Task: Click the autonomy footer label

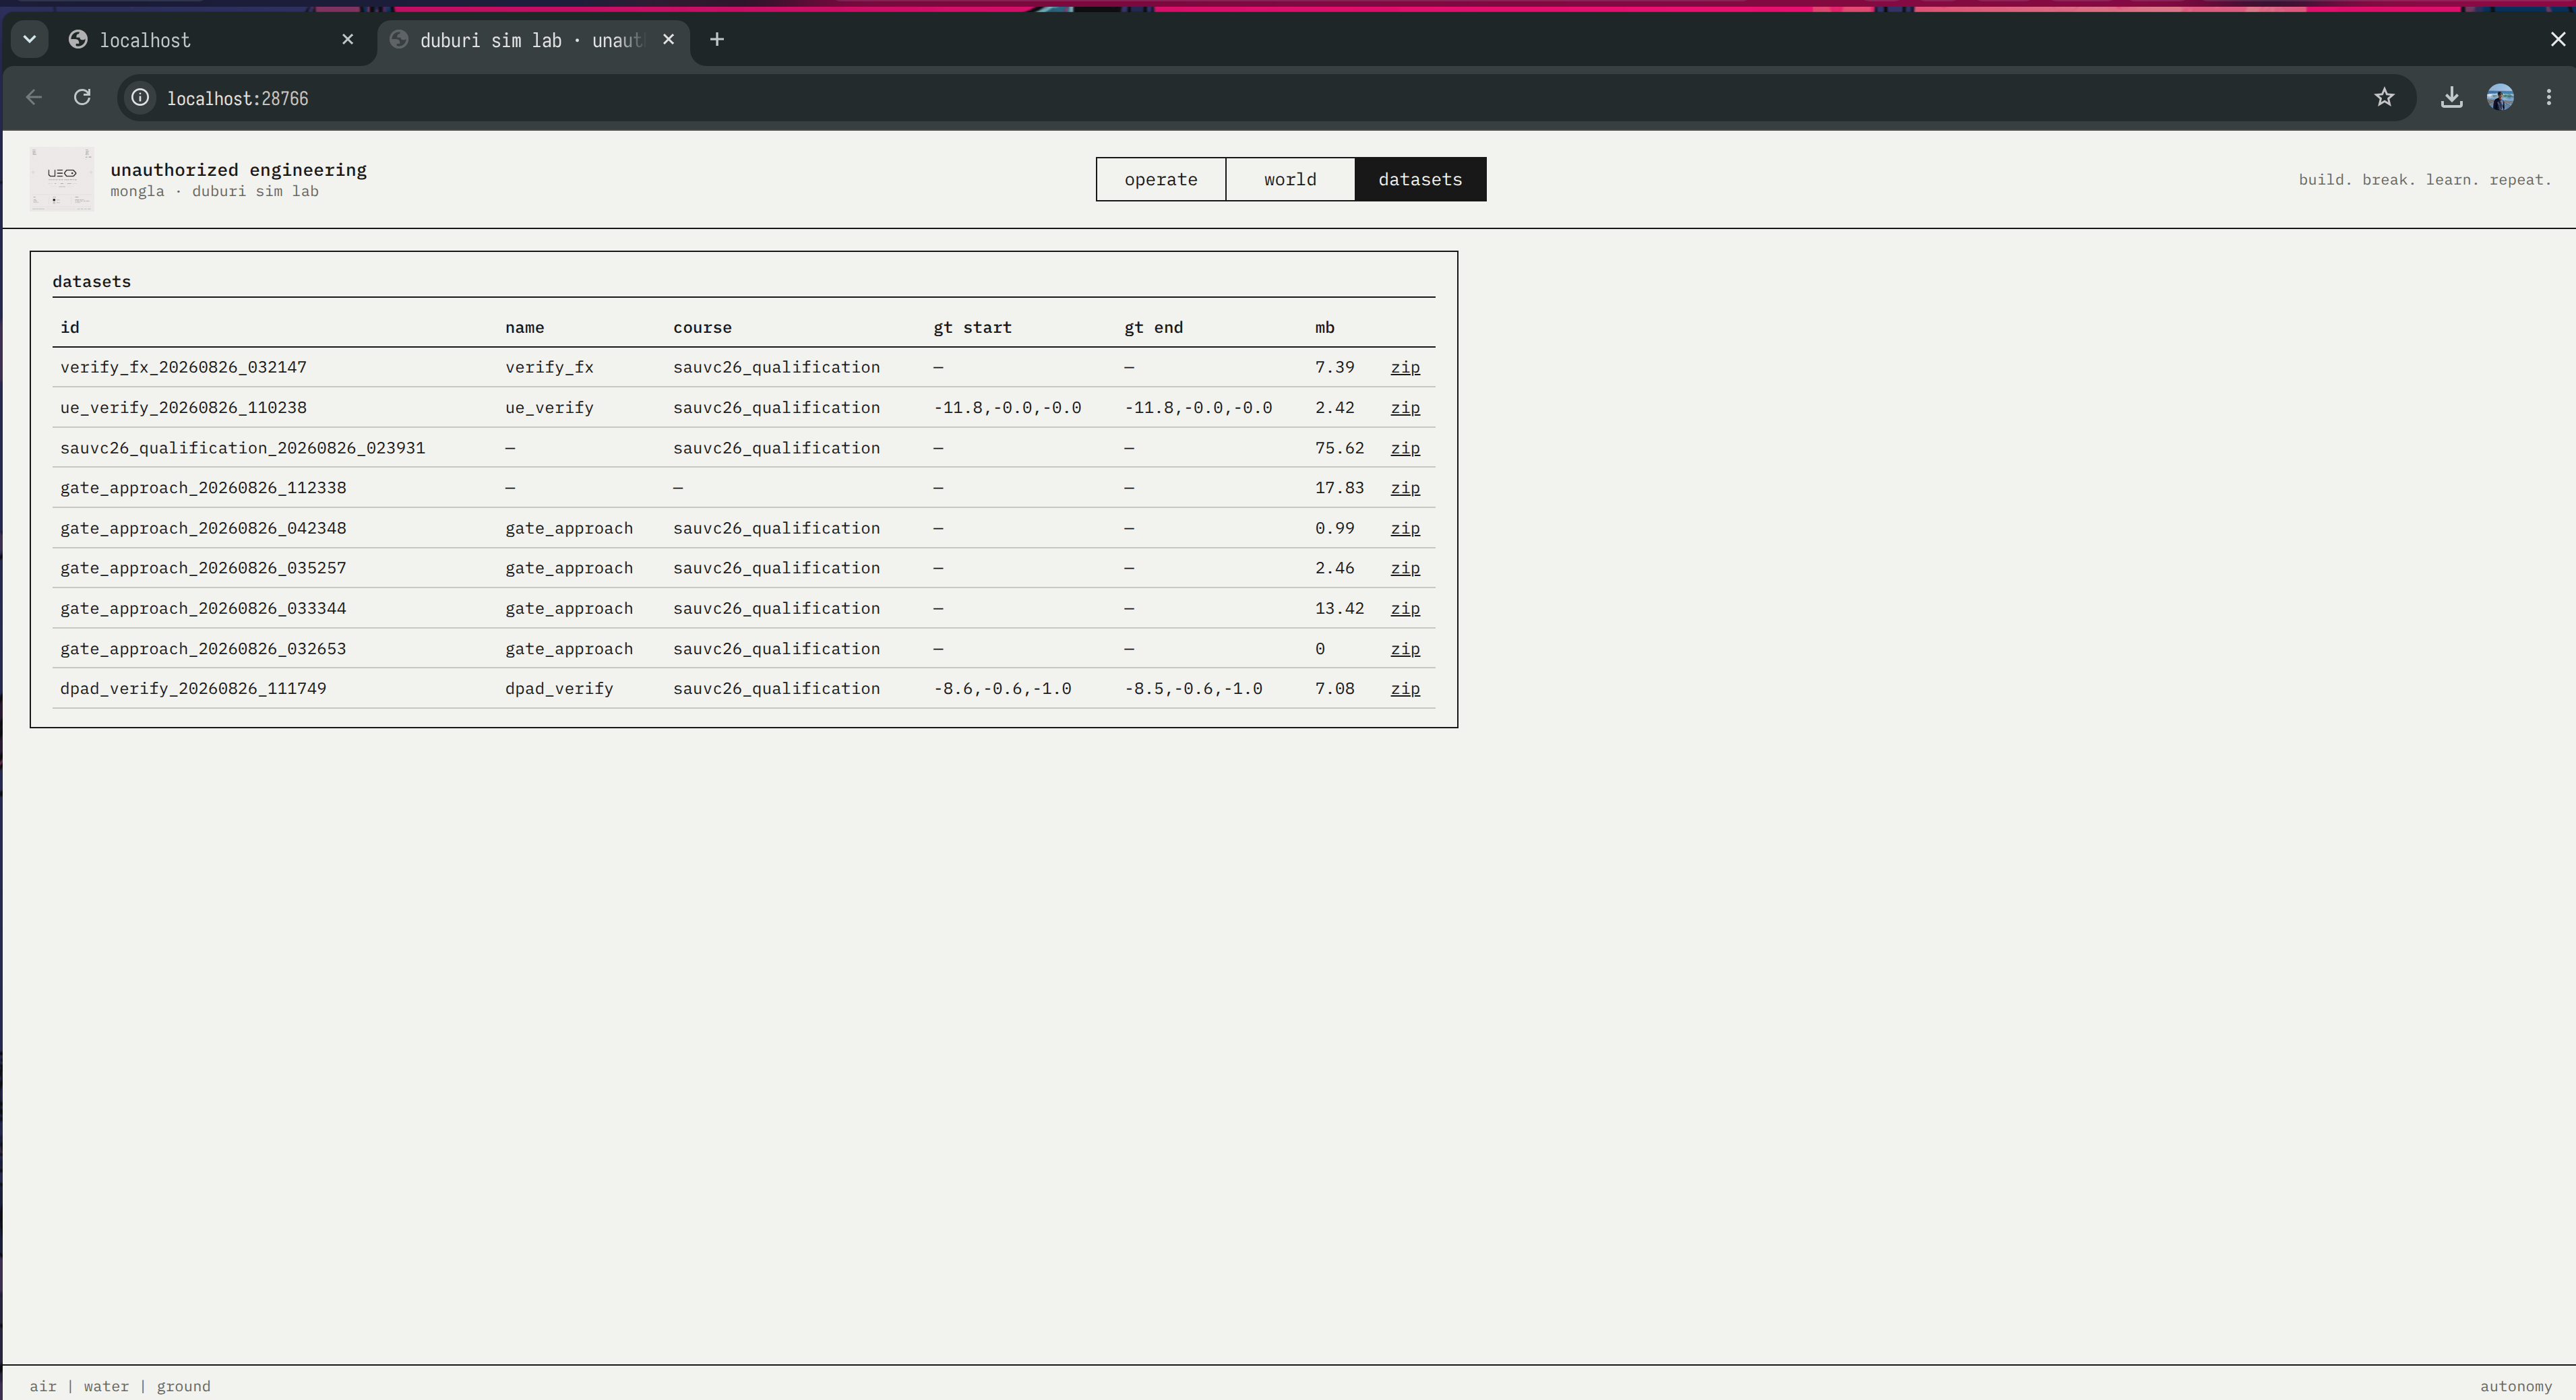Action: (2515, 1386)
